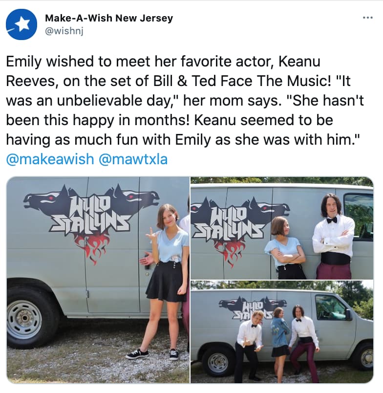Follow the @makeawish mention link
383x393 pixels.
(x=50, y=159)
